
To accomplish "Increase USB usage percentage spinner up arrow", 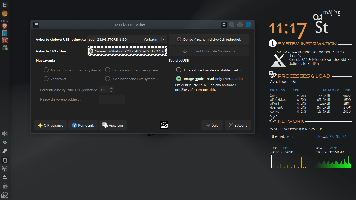I will coord(111,88).
